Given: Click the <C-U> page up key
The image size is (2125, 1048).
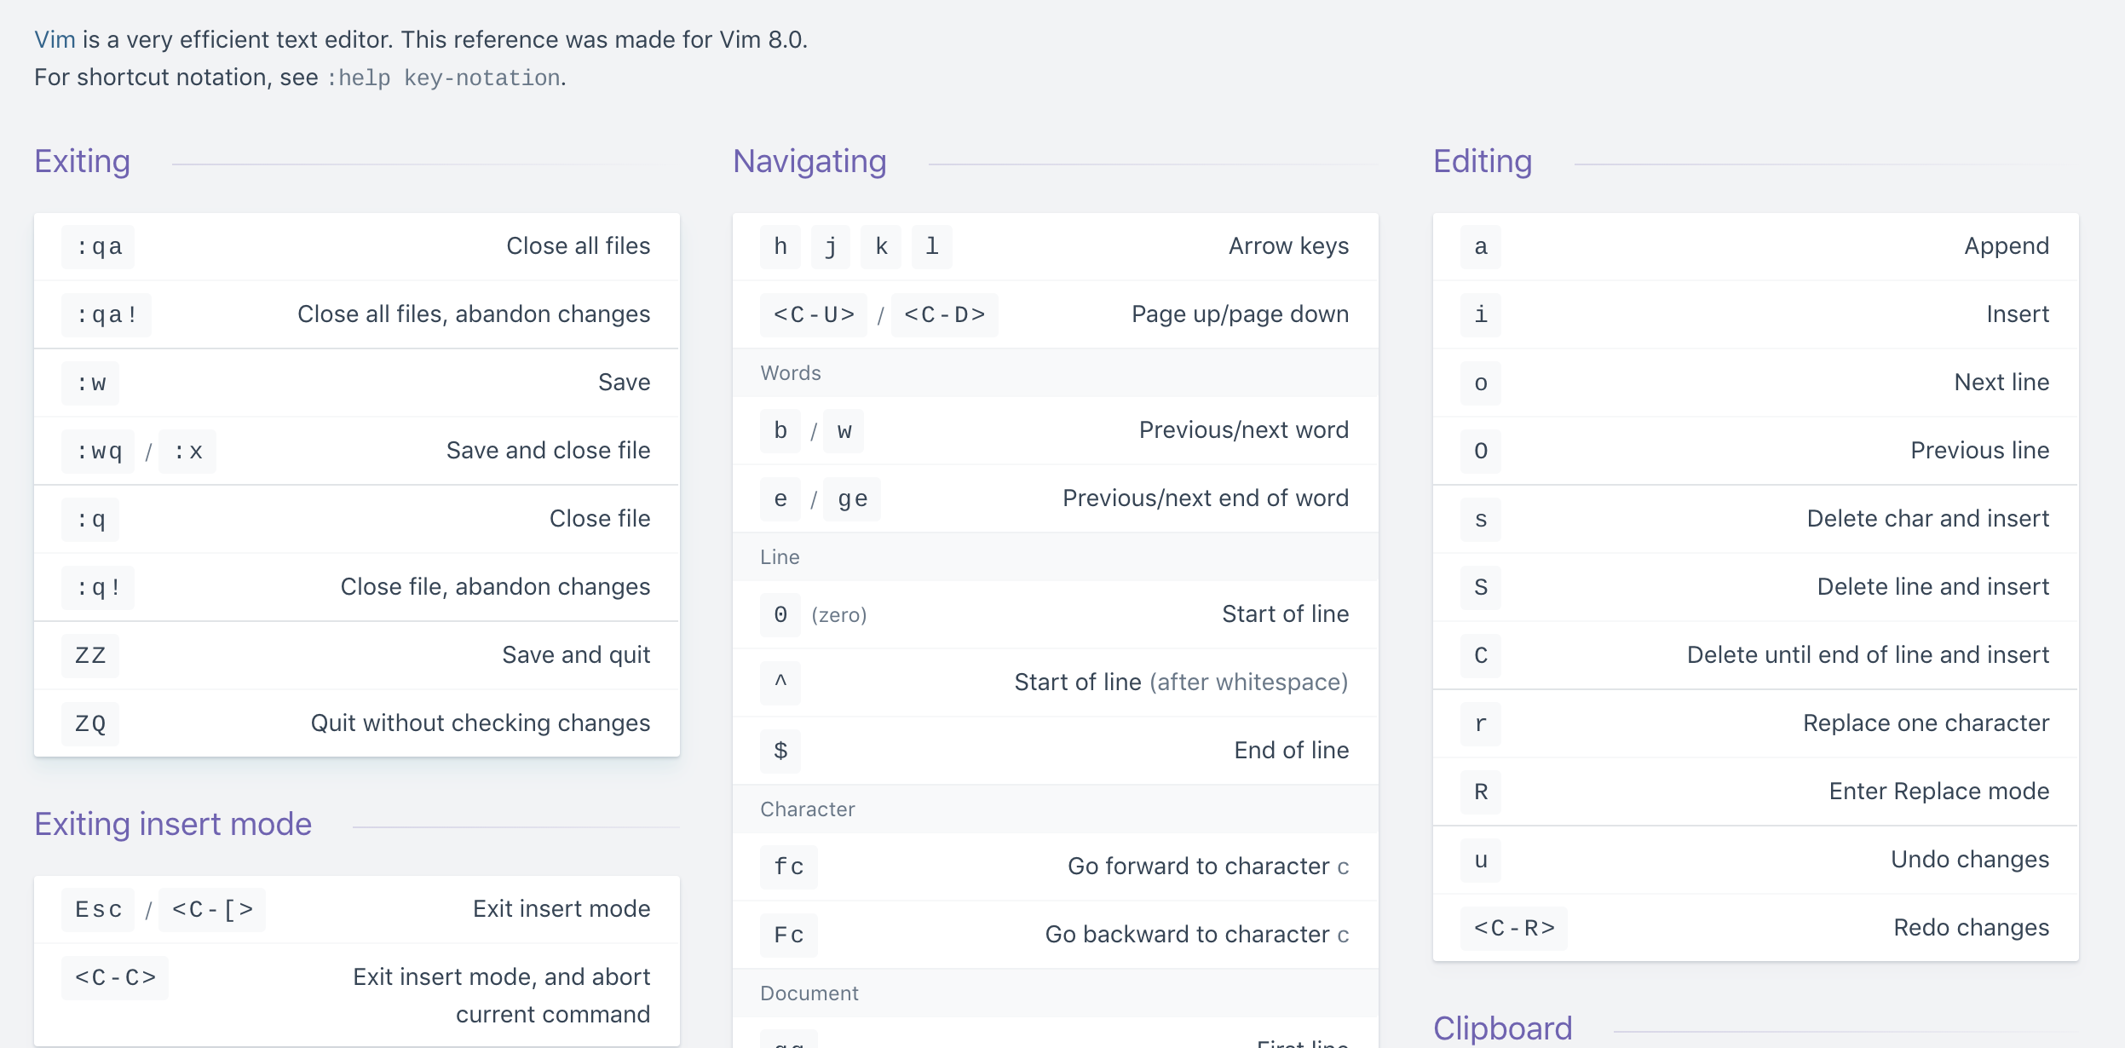Looking at the screenshot, I should click(814, 315).
